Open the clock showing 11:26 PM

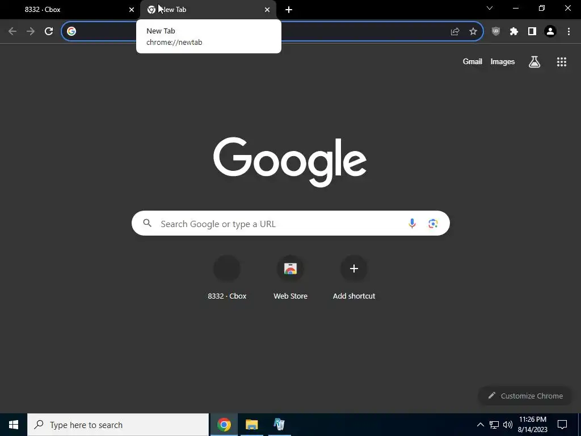(532, 425)
